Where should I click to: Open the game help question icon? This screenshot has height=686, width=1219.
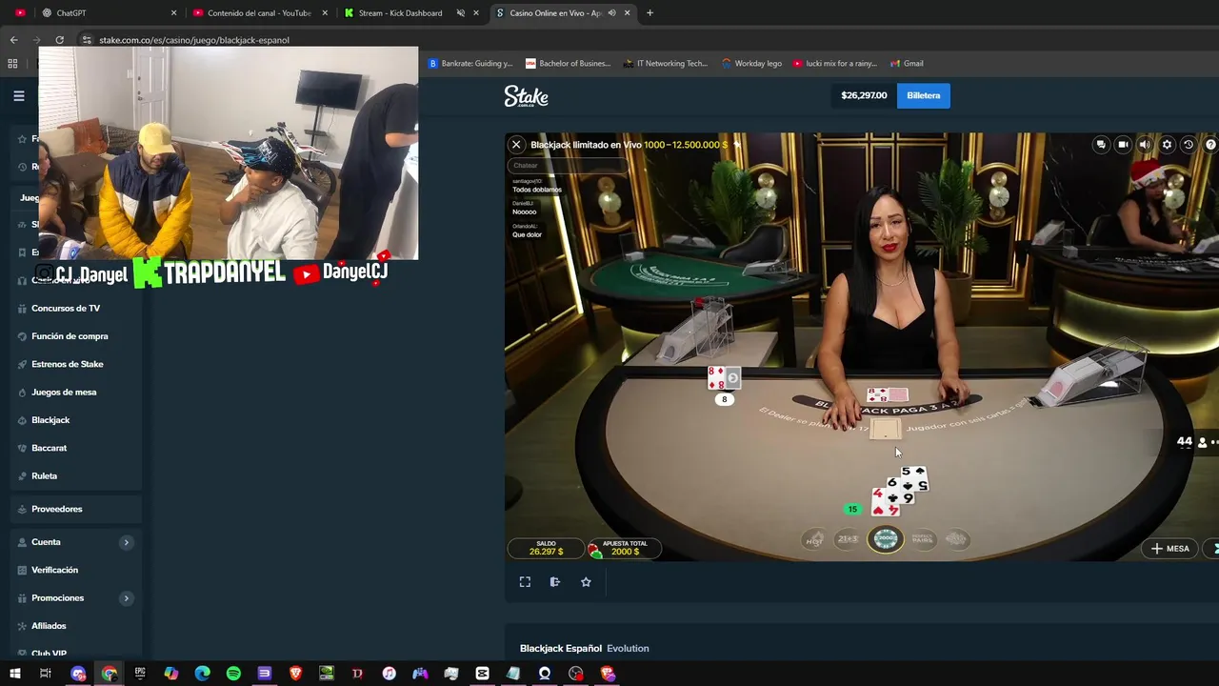[1210, 145]
